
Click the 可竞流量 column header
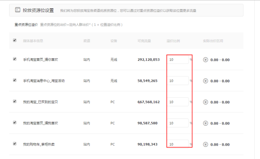[x=144, y=41]
